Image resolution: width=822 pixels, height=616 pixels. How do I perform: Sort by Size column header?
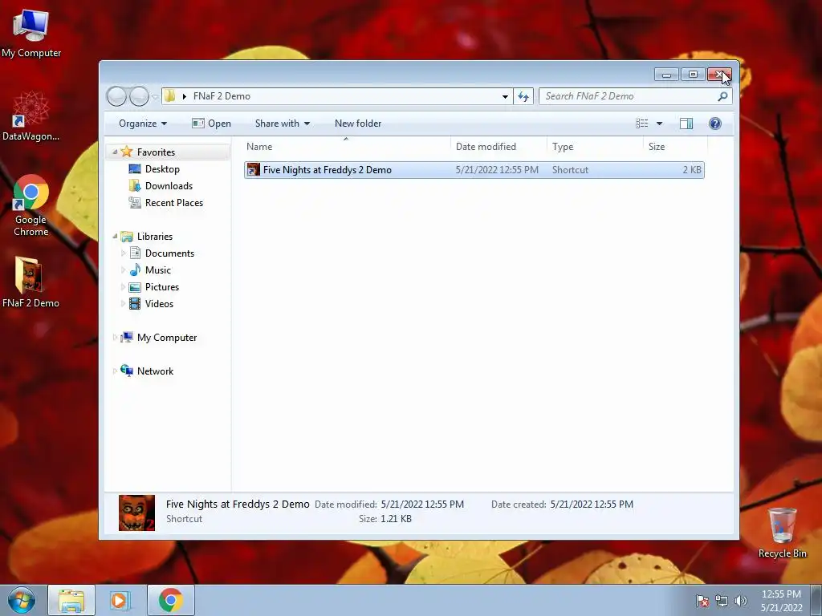(x=675, y=147)
